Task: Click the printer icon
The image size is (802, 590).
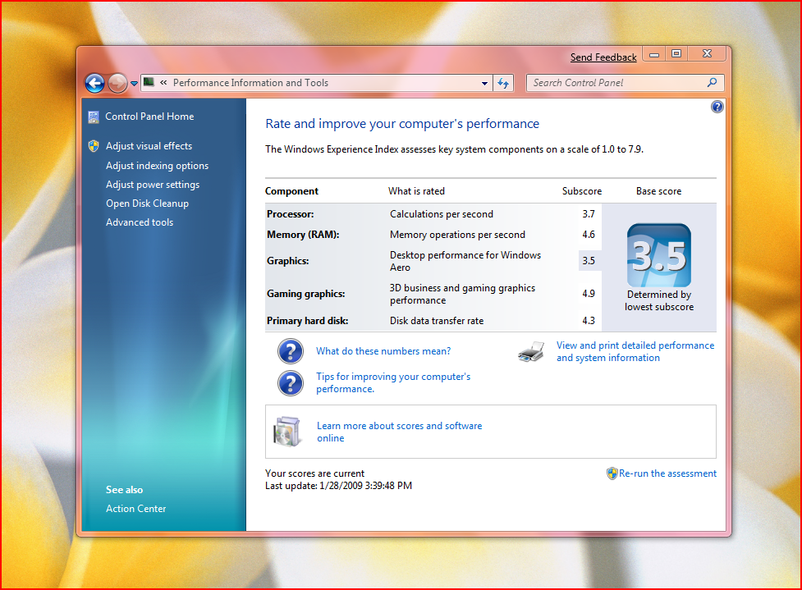Action: point(531,352)
